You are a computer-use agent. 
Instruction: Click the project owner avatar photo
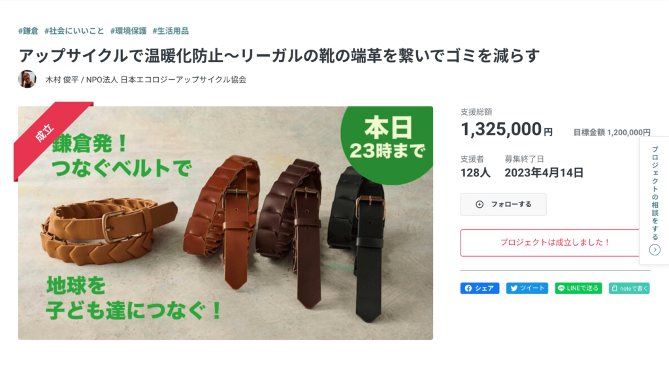tap(27, 79)
